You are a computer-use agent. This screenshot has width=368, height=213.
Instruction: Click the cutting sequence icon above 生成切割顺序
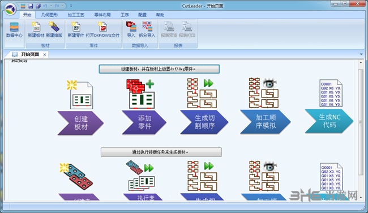(202, 93)
